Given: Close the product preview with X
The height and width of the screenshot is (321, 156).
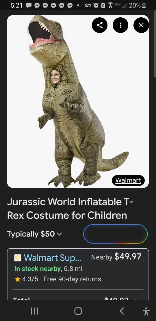Looking at the screenshot, I should (x=141, y=25).
